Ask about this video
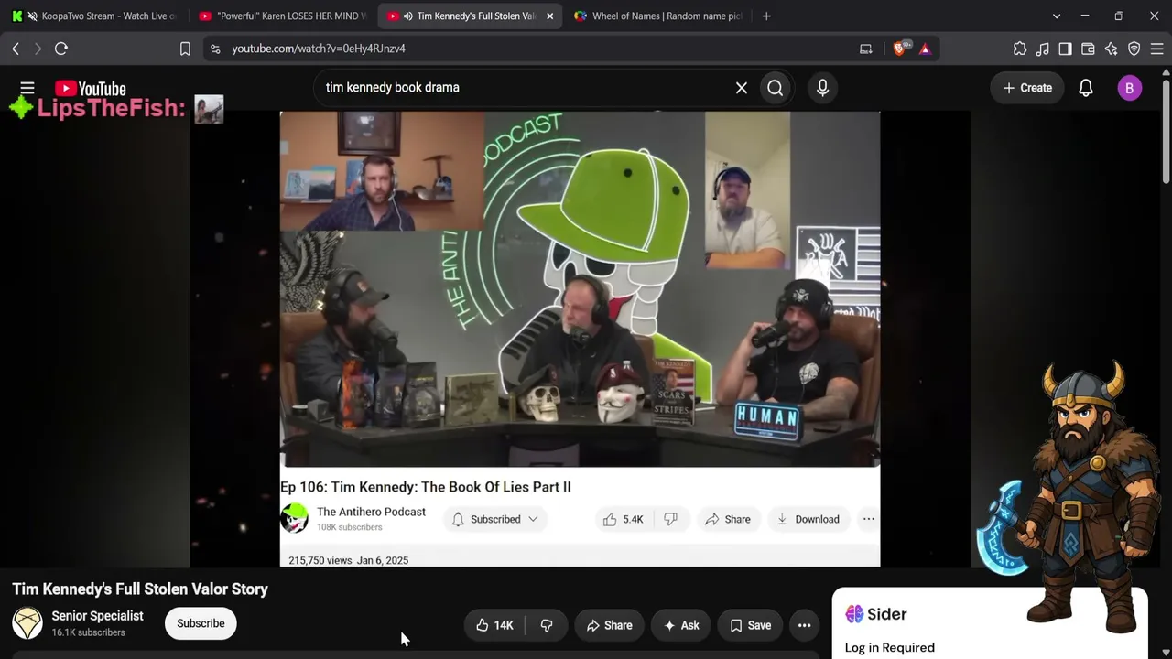Image resolution: width=1172 pixels, height=659 pixels. click(681, 625)
